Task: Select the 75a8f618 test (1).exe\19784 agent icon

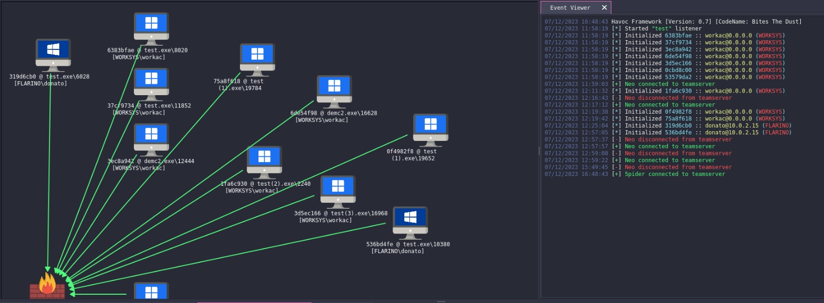Action: [257, 60]
